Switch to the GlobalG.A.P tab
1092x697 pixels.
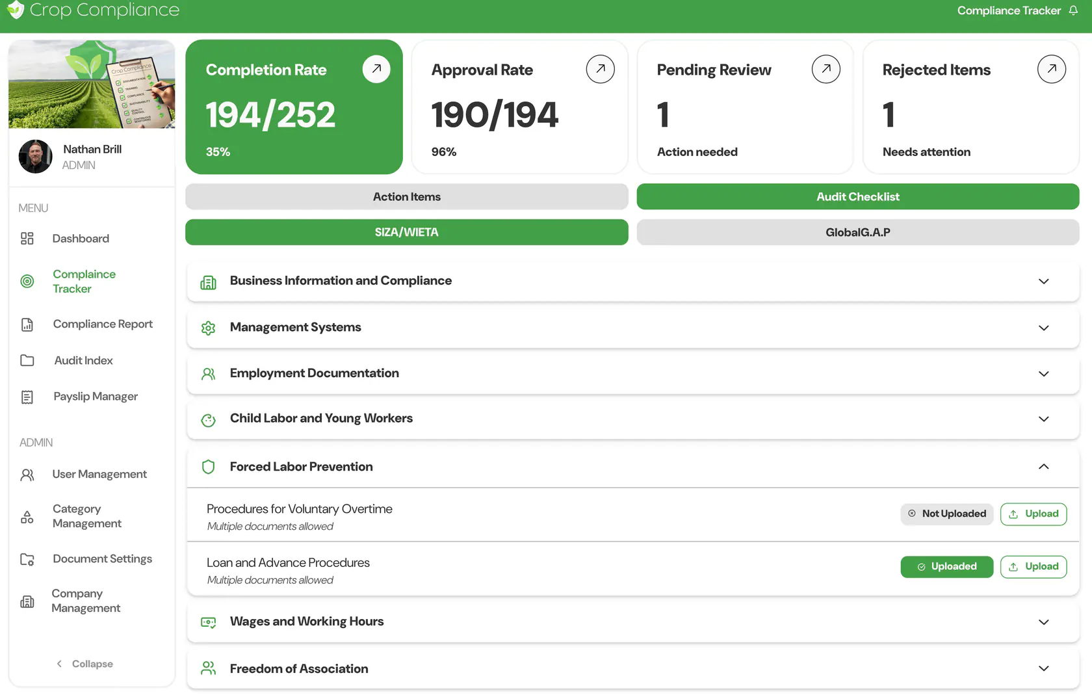(858, 232)
